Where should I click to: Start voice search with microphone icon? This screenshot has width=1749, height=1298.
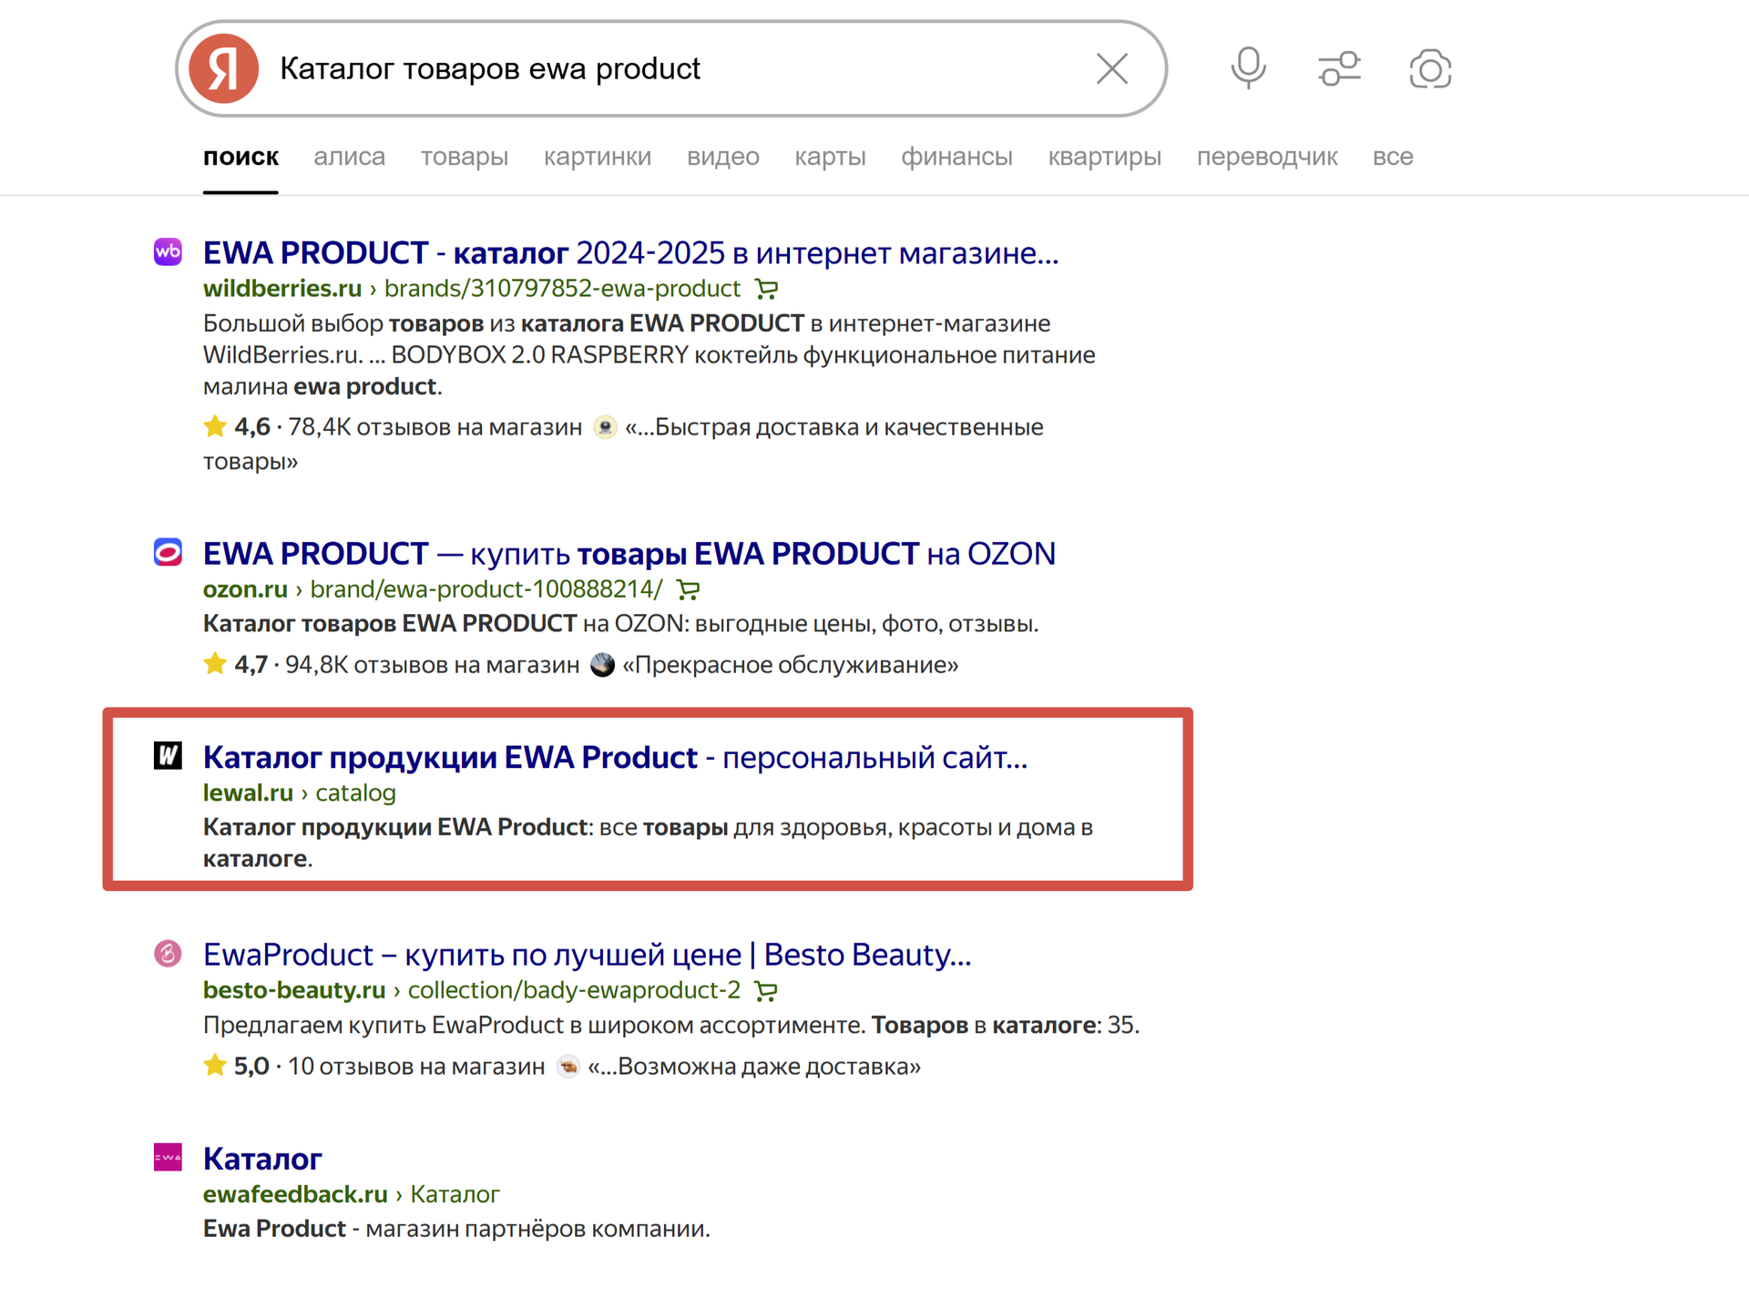[x=1248, y=68]
